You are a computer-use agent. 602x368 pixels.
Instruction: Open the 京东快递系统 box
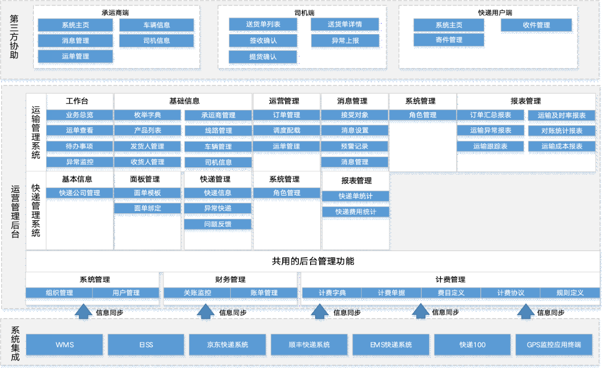point(228,345)
